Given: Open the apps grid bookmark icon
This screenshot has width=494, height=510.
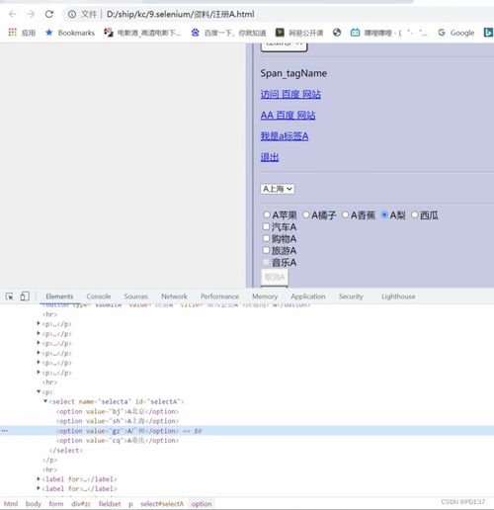Looking at the screenshot, I should 12,33.
